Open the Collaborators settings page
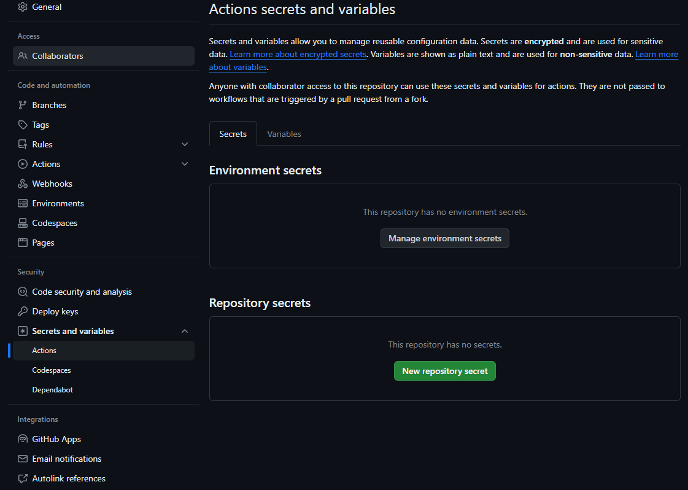Screen dimensions: 688x490 click(x=104, y=56)
